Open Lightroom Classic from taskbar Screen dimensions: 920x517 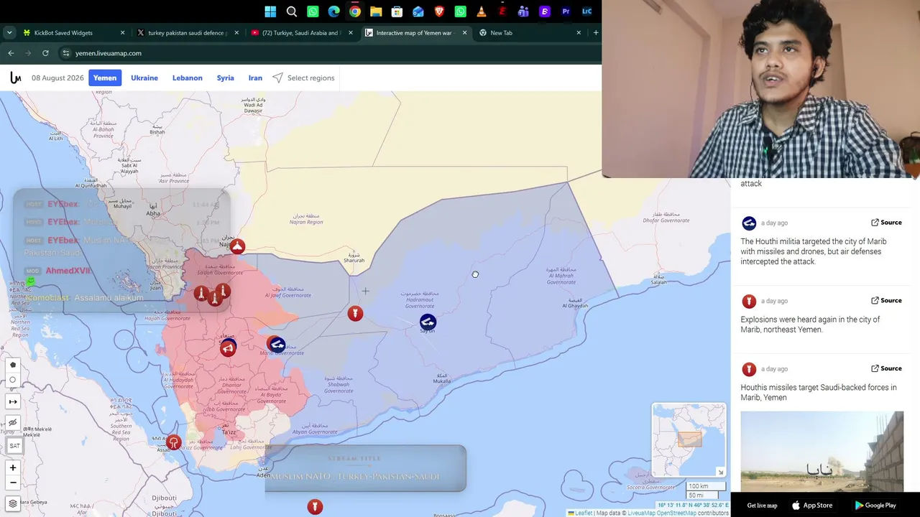(x=587, y=11)
